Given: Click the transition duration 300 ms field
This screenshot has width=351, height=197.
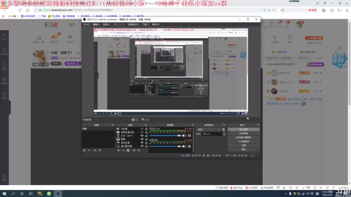Looking at the screenshot, I should [x=212, y=134].
